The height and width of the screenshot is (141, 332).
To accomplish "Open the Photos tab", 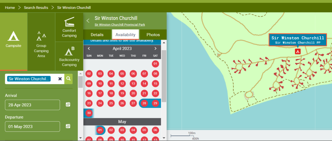I will pos(153,35).
